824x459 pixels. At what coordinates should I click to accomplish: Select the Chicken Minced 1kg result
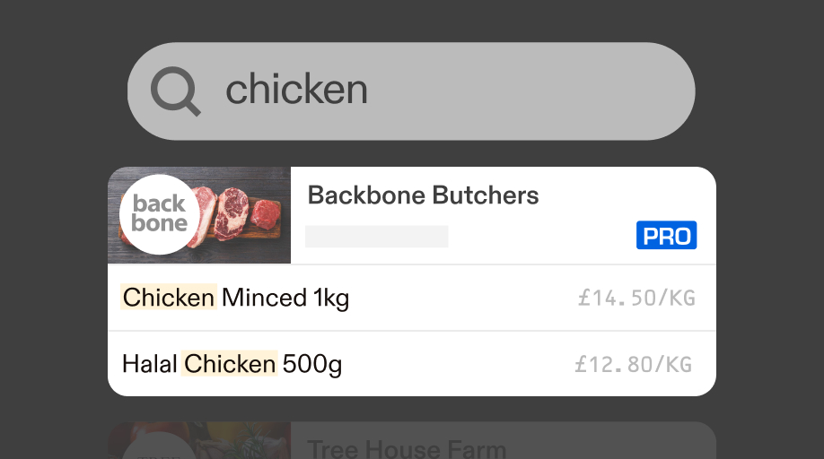(x=411, y=298)
